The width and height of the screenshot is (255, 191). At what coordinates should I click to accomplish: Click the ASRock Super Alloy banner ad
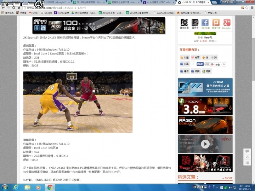[99, 25]
